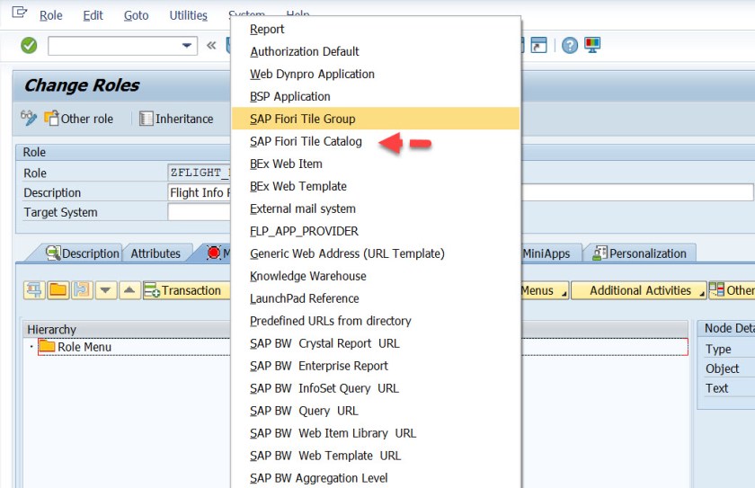Choose SAP BW Web Item Library URL entry

376,433
